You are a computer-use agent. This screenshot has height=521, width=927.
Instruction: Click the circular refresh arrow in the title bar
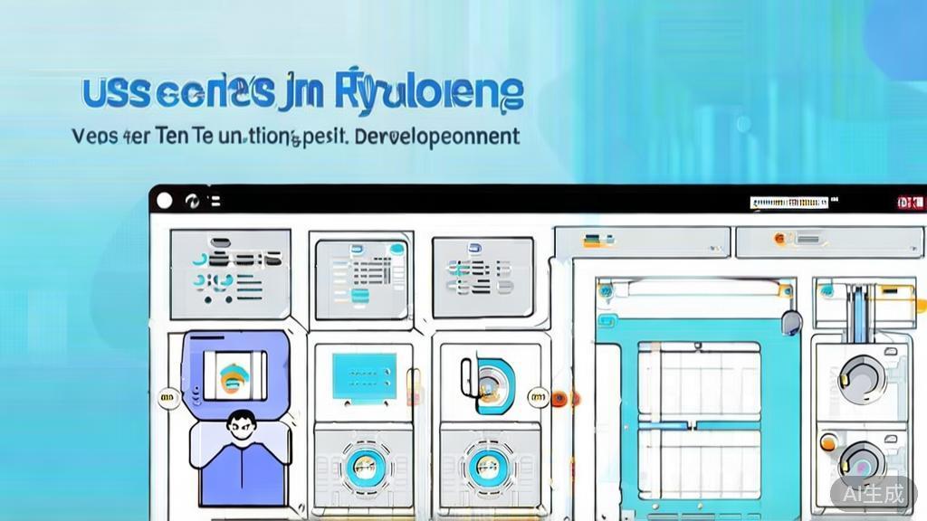192,202
